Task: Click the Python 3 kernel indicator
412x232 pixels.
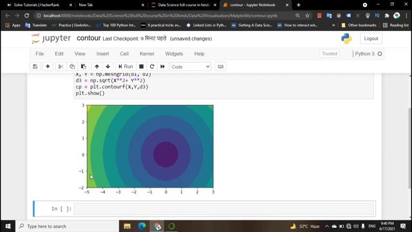Action: point(368,53)
